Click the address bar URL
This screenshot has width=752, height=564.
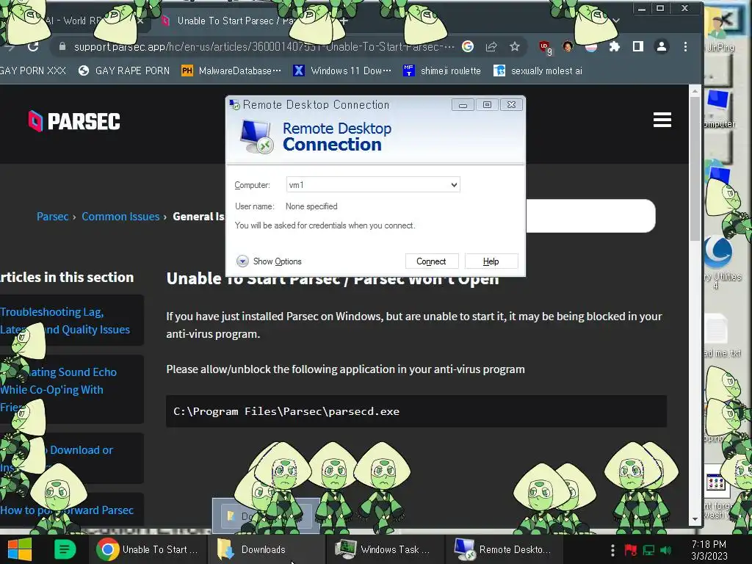[x=264, y=46]
